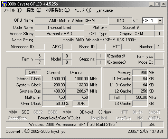Click the greyed SpeedStep label
This screenshot has height=139, width=168.
pos(18,118)
